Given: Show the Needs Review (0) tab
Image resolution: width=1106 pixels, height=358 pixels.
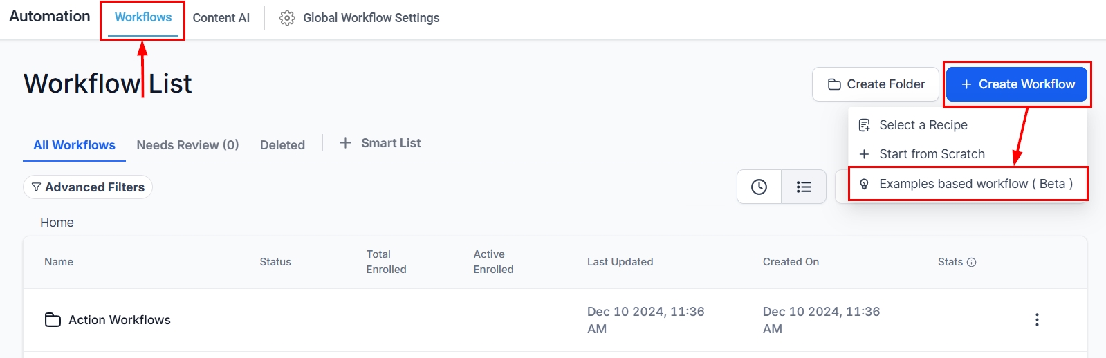Looking at the screenshot, I should pyautogui.click(x=187, y=145).
